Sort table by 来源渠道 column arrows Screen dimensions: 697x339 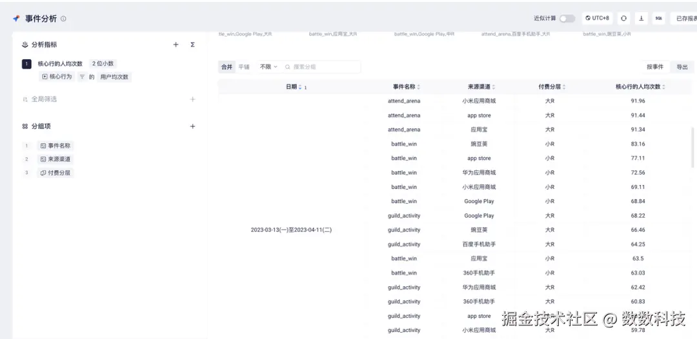[x=494, y=87]
